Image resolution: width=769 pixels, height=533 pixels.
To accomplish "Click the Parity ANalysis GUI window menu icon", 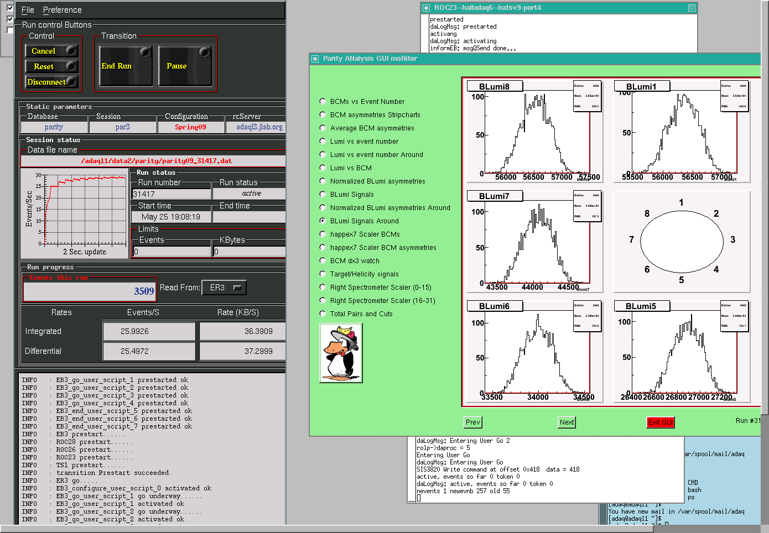I will point(315,59).
